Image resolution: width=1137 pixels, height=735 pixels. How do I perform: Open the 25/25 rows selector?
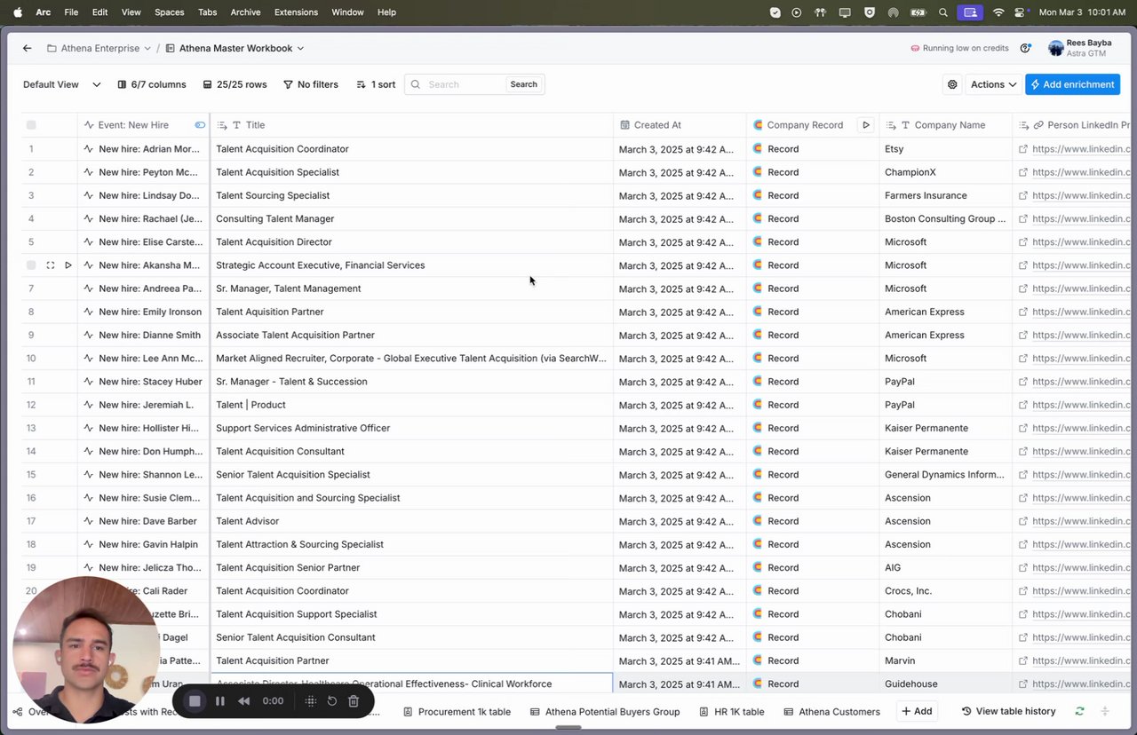235,84
